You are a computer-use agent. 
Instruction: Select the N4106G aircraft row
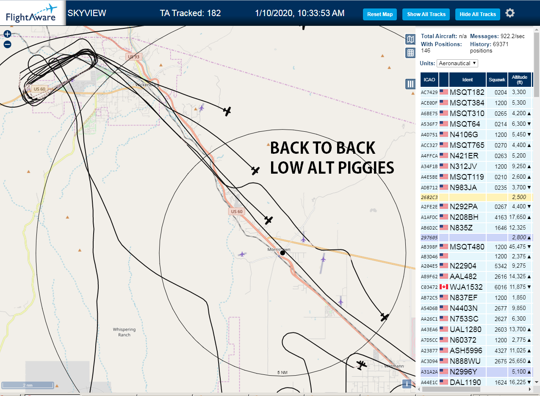[x=476, y=134]
